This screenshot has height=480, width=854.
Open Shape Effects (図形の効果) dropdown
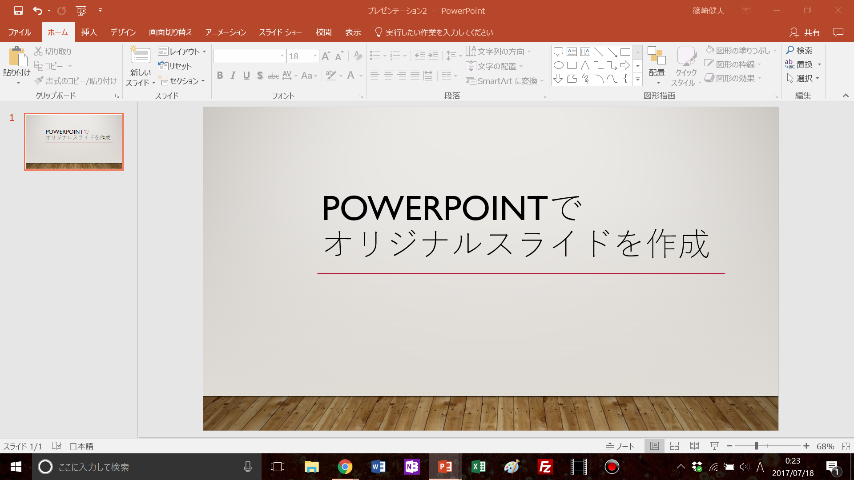(733, 78)
